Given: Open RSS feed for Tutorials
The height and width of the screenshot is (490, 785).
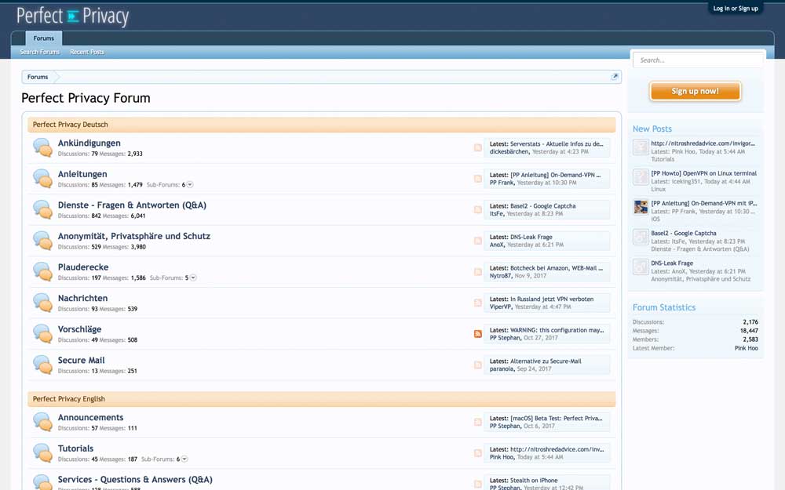Looking at the screenshot, I should (477, 452).
